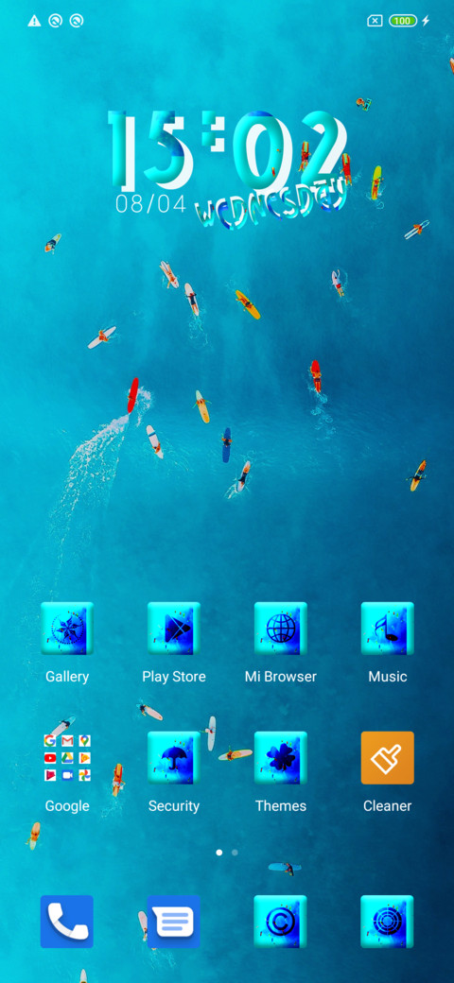Open the Messages app in dock
Viewport: 454px width, 983px height.
coord(174,921)
